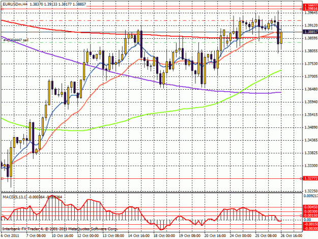
Task: Select the red level tag 1.39816
Action: (x=310, y=9)
